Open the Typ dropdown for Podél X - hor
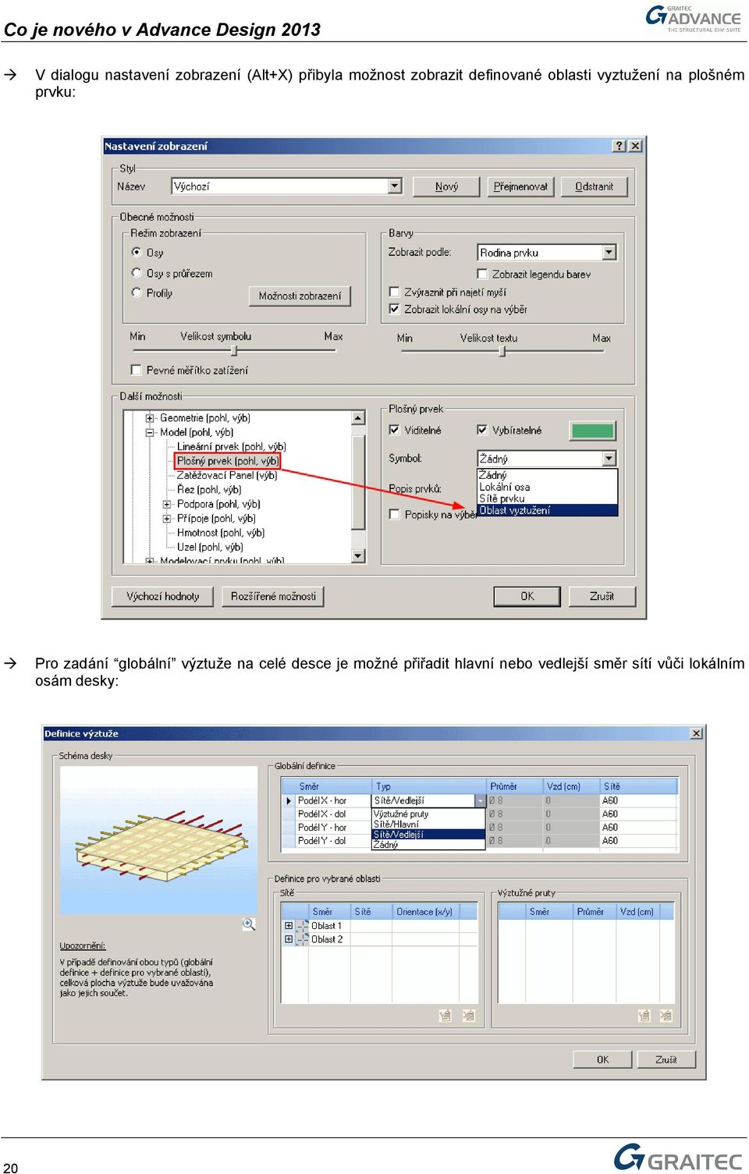The height and width of the screenshot is (1174, 749). coord(480,800)
